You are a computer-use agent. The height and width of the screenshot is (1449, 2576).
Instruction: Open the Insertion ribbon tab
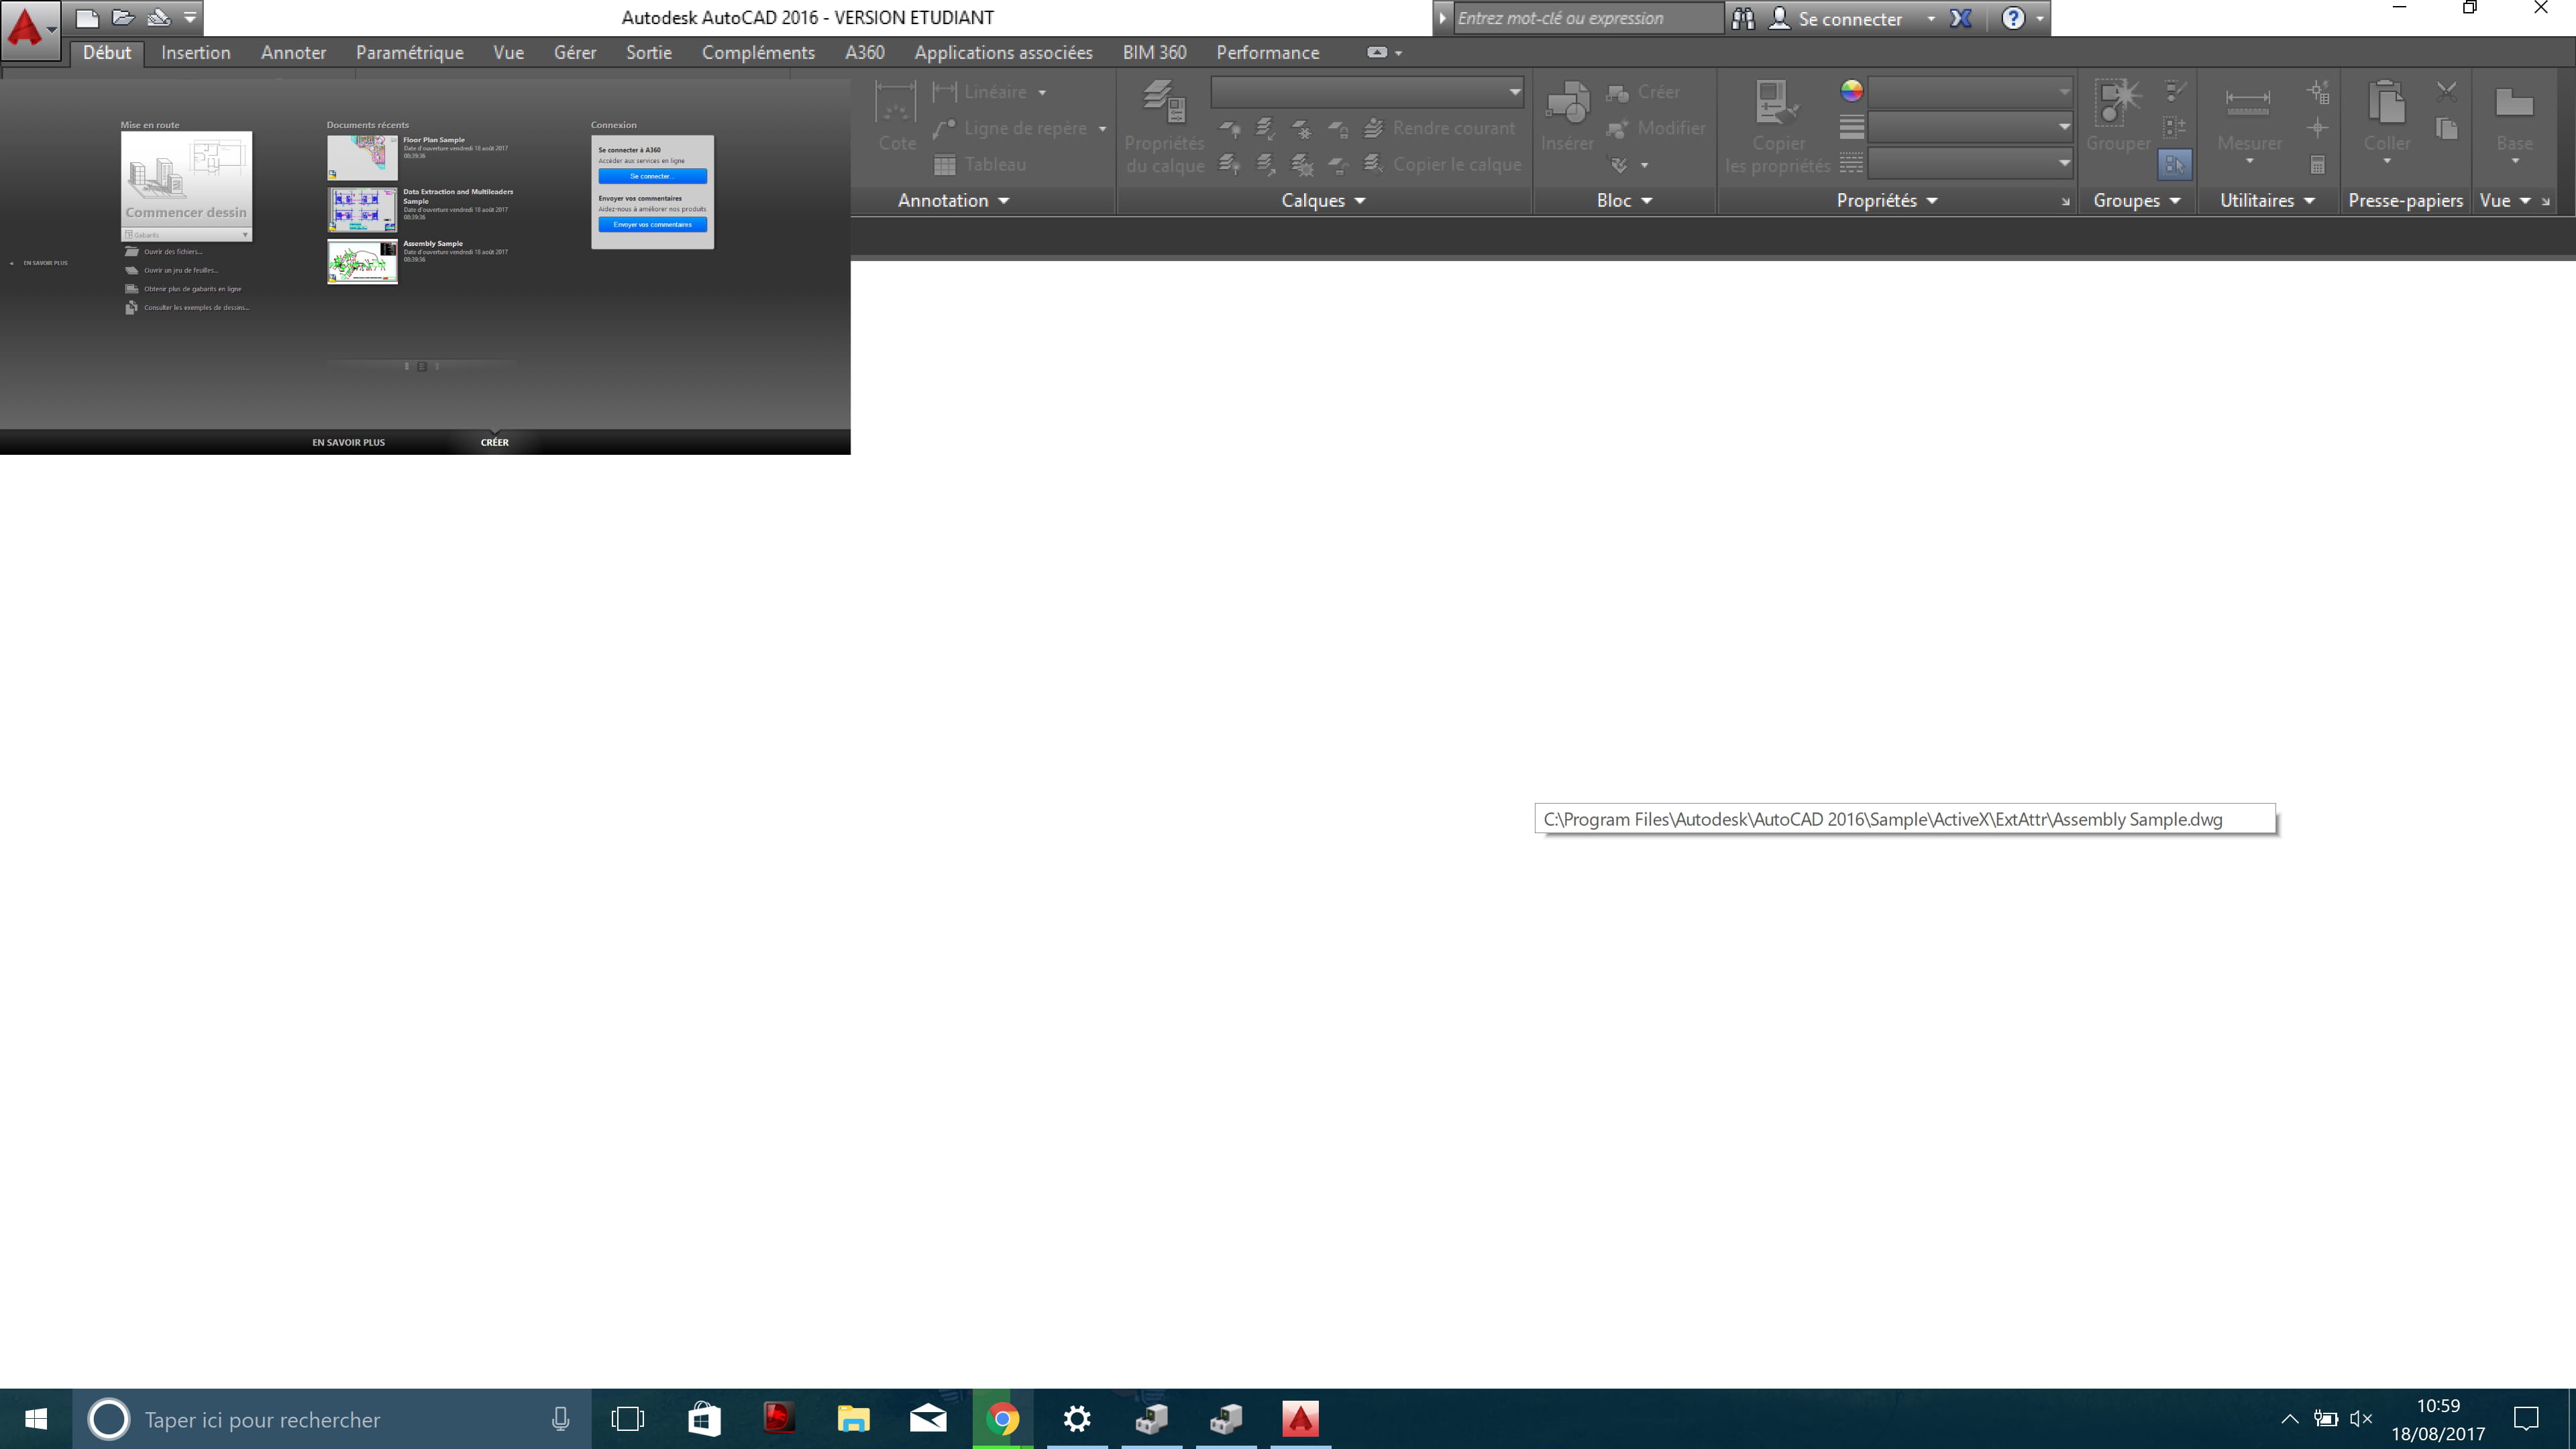coord(196,53)
